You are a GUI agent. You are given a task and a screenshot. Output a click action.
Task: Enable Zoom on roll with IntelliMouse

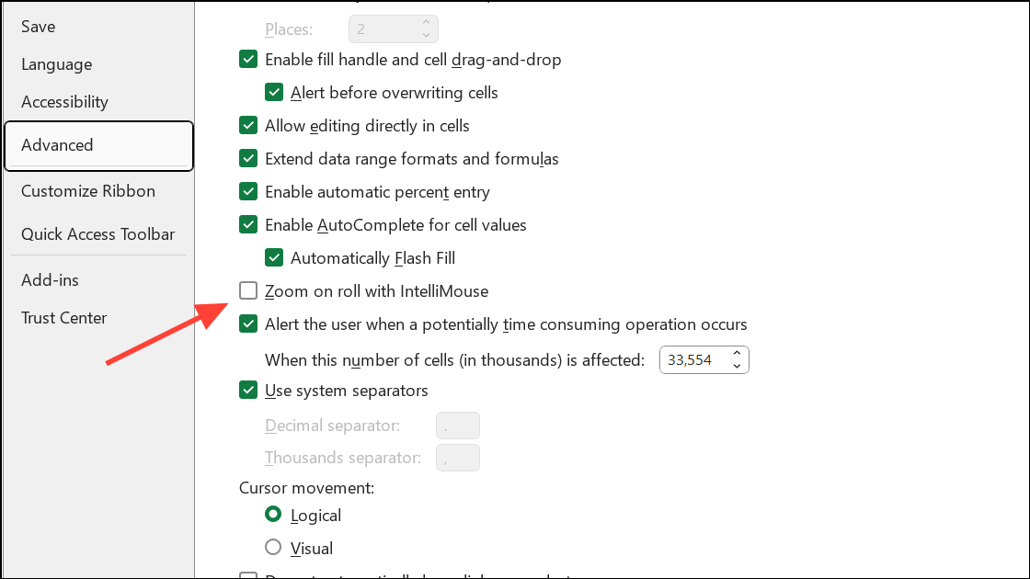(248, 290)
